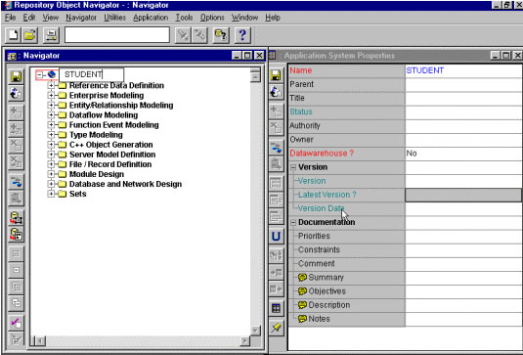Expand the Server Model Definition folder
Screen dimensions: 523x355
click(x=51, y=155)
